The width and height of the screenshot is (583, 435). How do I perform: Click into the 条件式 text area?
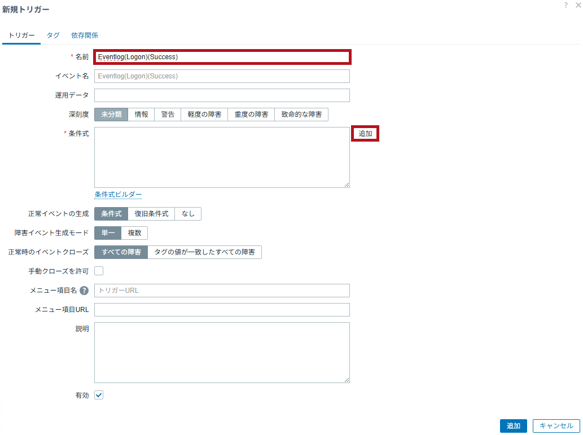(x=222, y=157)
